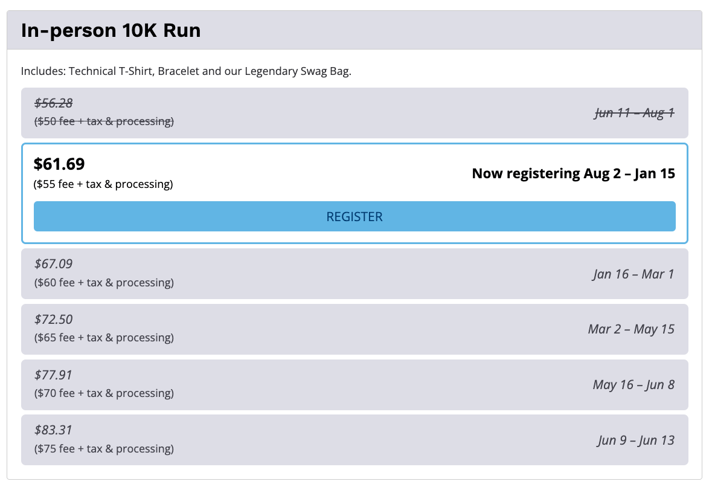Click the Jan 16 – Mar 1 date range
712x490 pixels.
click(633, 274)
